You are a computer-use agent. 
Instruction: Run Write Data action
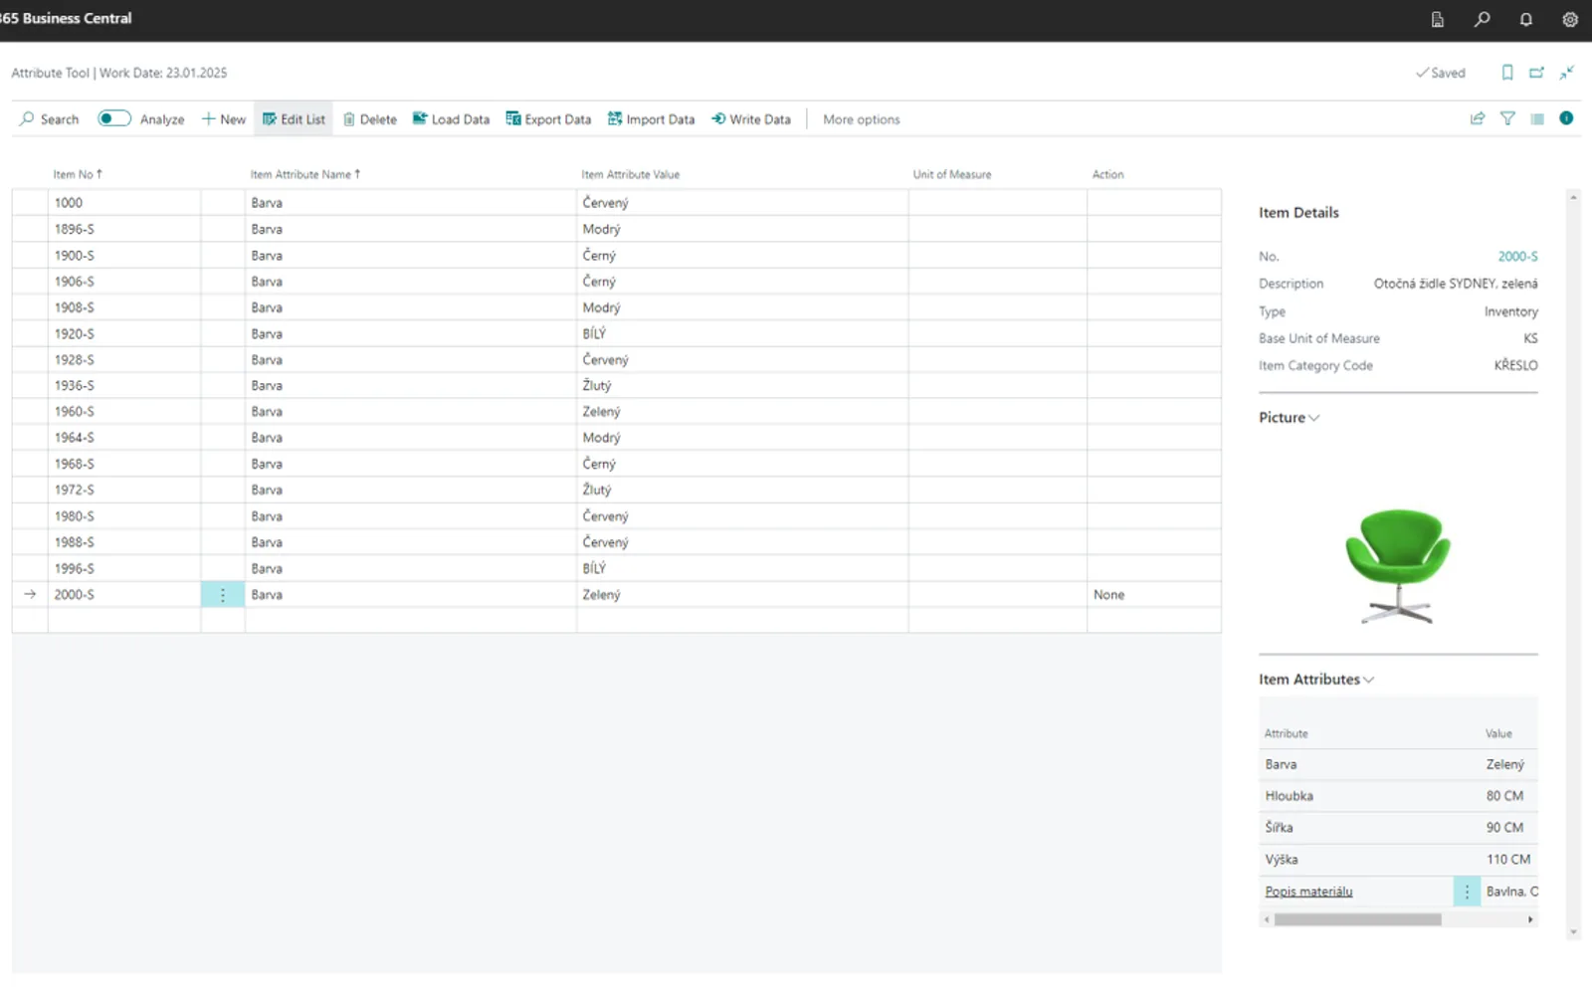coord(751,119)
